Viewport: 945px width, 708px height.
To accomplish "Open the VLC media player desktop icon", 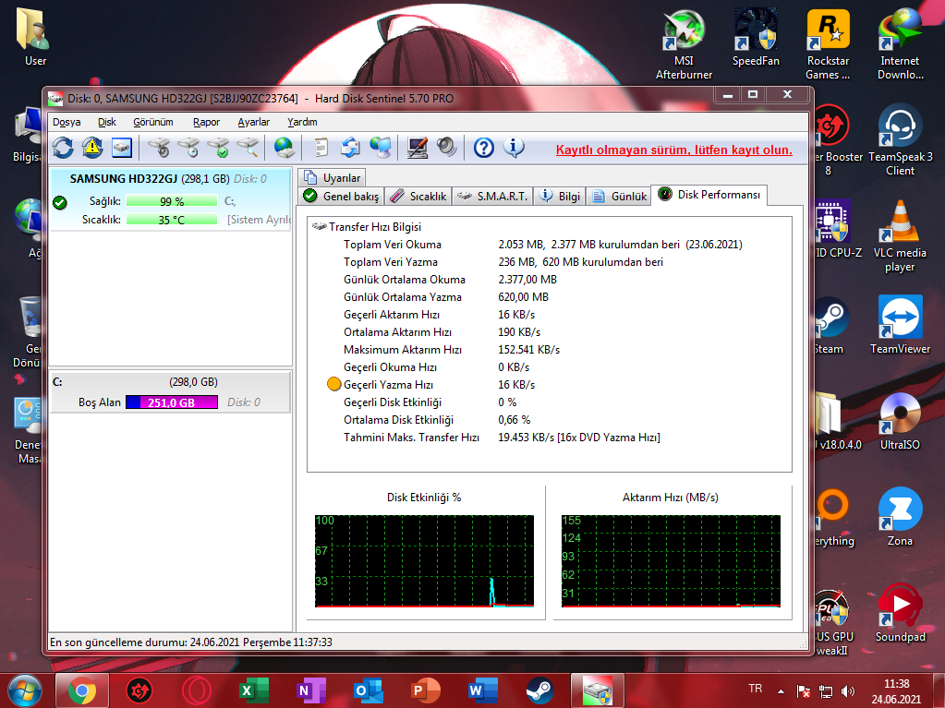I will click(900, 236).
